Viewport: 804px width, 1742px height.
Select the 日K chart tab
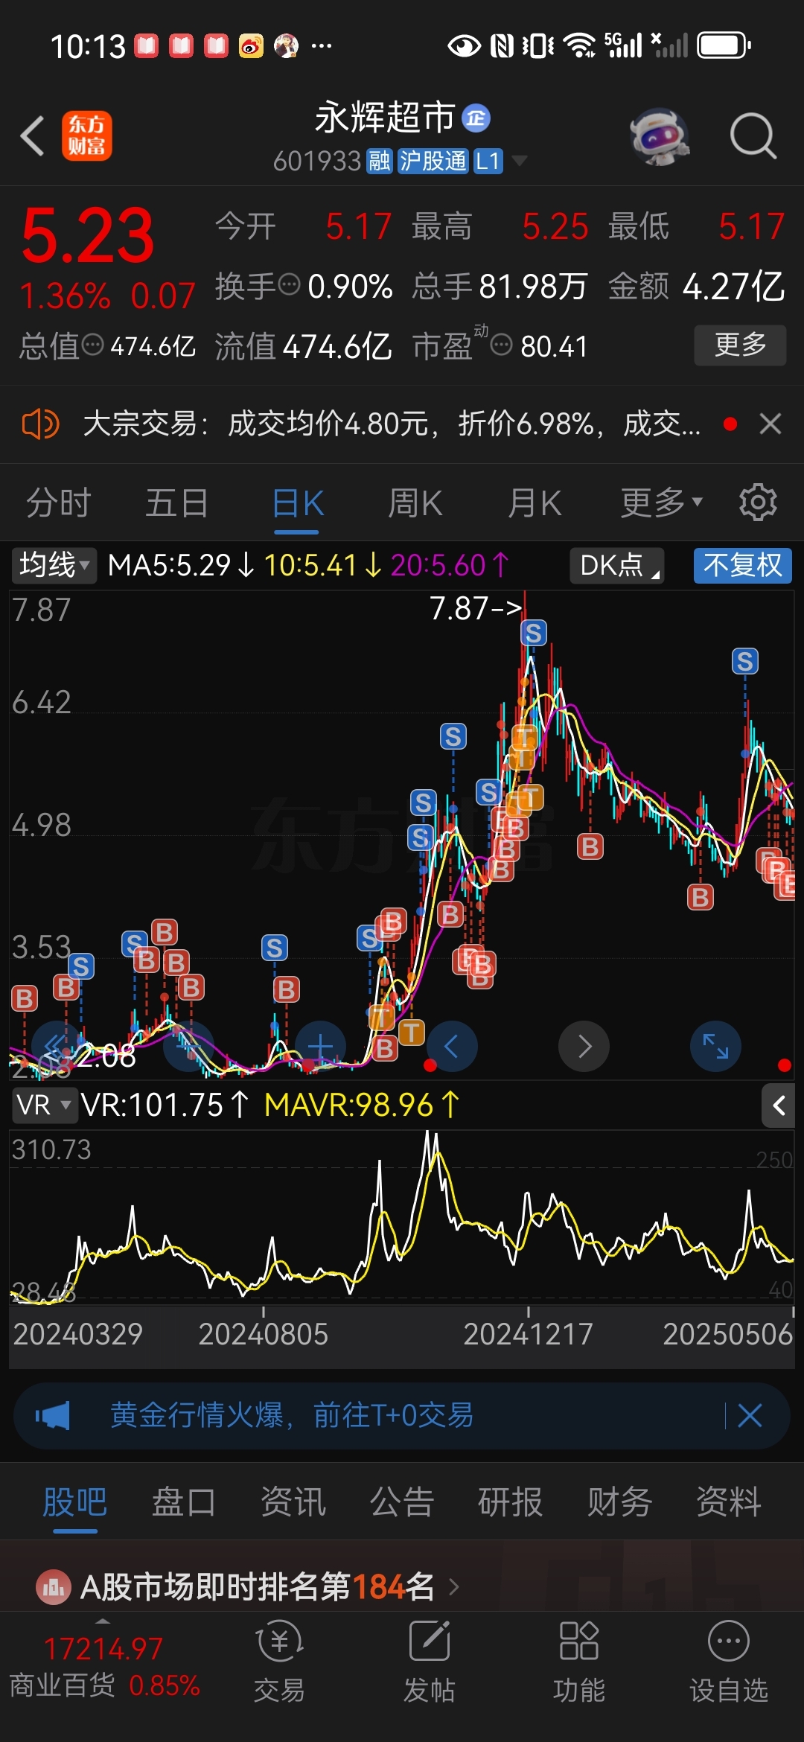click(297, 503)
